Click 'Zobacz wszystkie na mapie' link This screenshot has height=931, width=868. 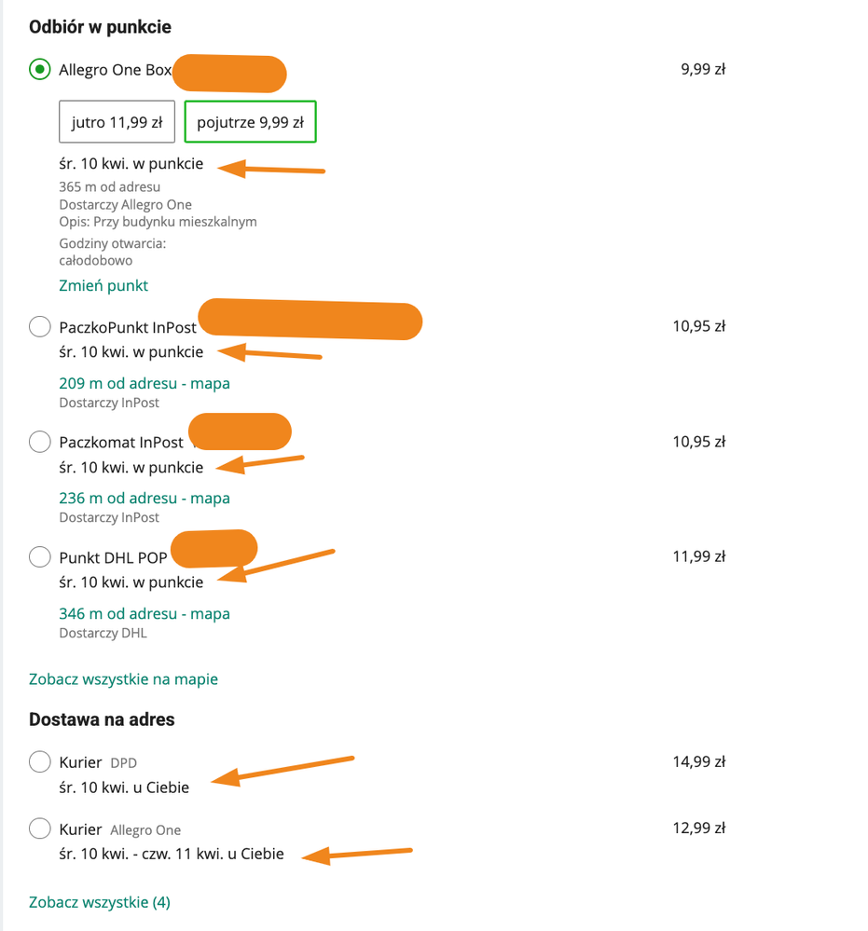[x=123, y=679]
